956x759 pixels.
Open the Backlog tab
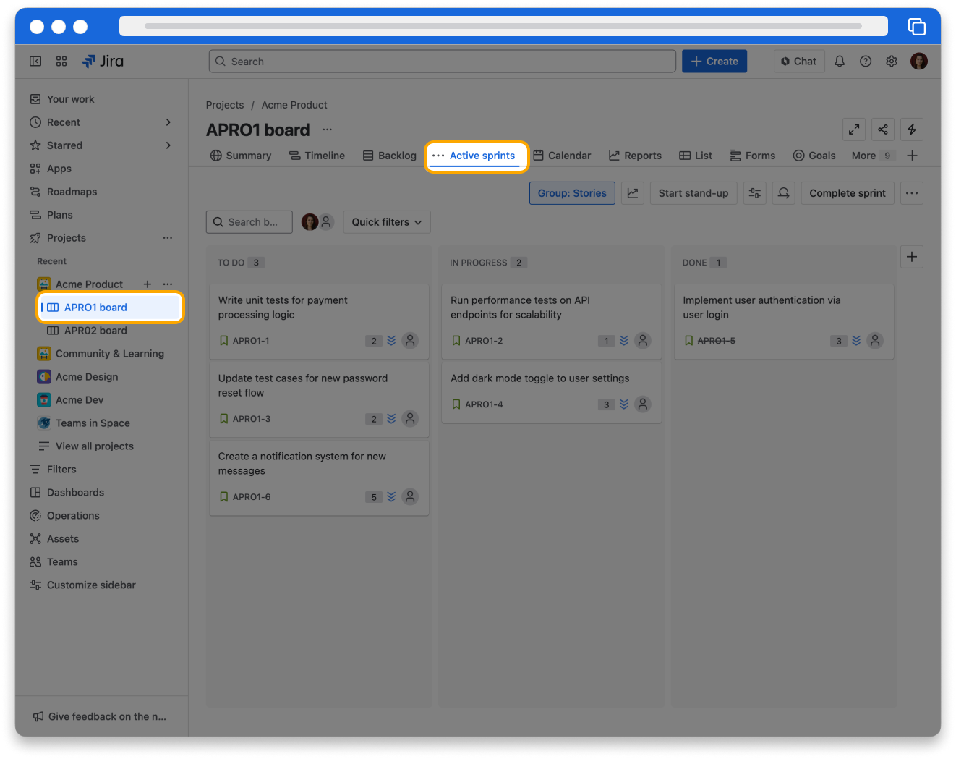click(x=390, y=156)
